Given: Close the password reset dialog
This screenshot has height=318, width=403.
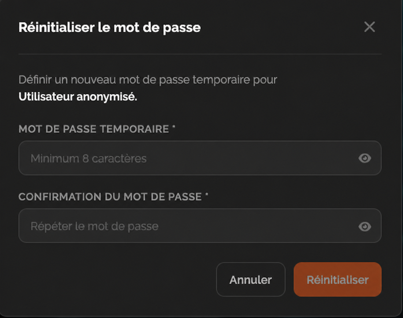Looking at the screenshot, I should [x=370, y=27].
